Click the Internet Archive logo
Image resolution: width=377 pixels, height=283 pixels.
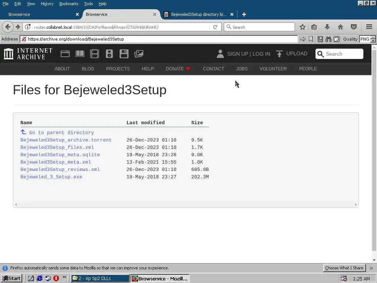28,54
